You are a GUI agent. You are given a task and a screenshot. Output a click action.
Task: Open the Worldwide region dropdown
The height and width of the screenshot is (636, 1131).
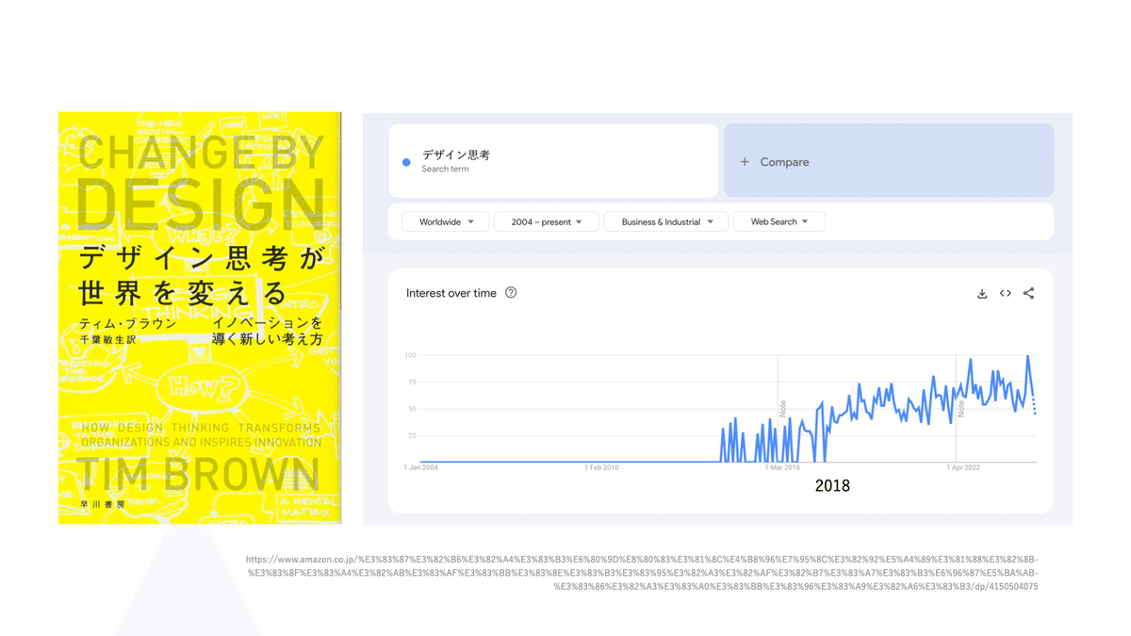pyautogui.click(x=444, y=220)
